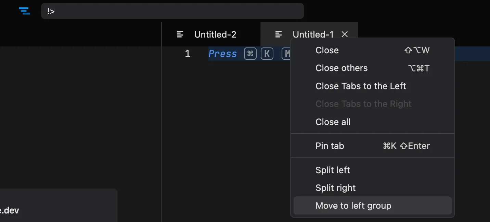
Task: Pin the tab via "Pin tab"
Action: tap(330, 146)
